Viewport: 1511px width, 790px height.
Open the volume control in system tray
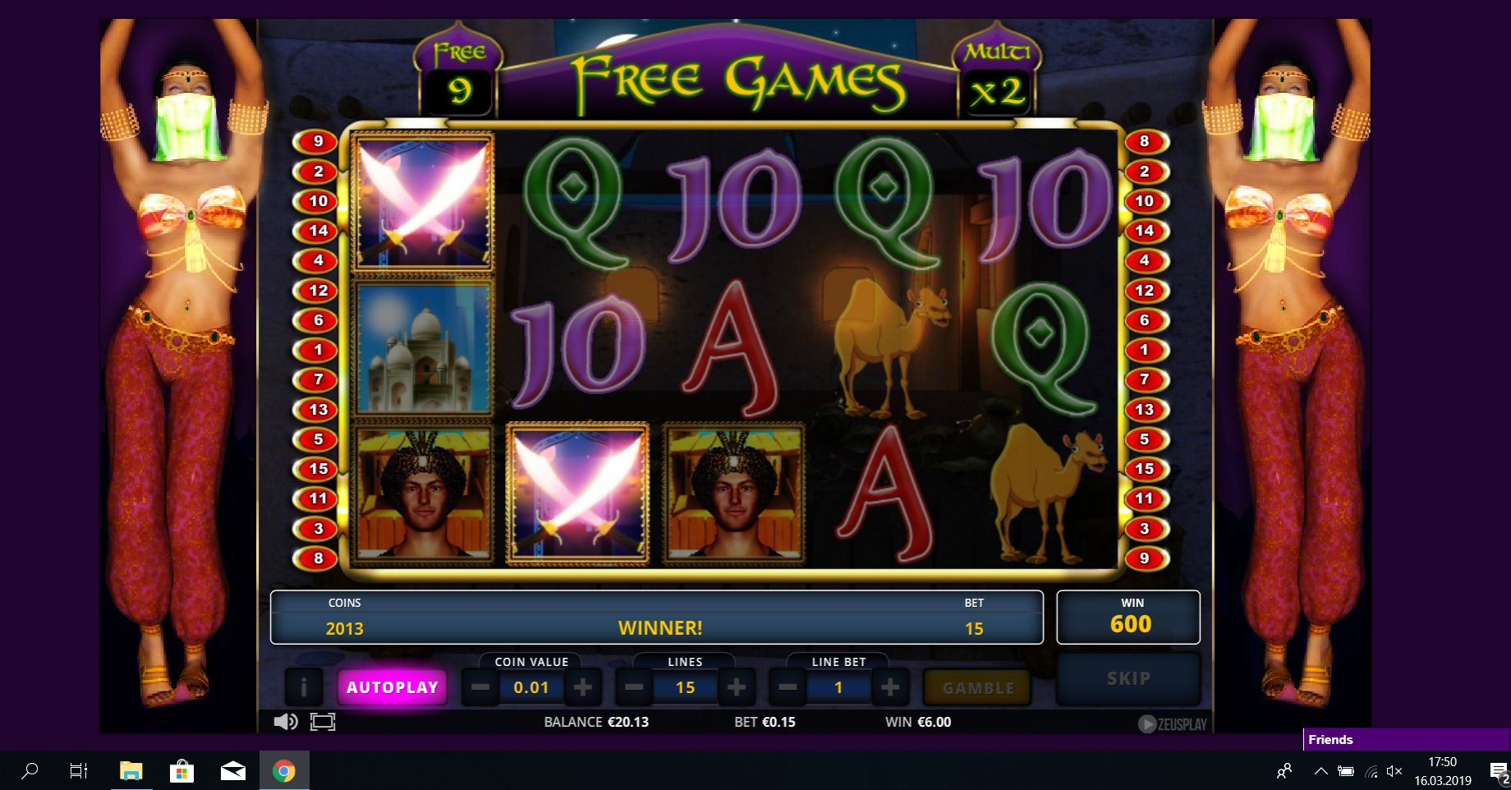pos(1394,771)
